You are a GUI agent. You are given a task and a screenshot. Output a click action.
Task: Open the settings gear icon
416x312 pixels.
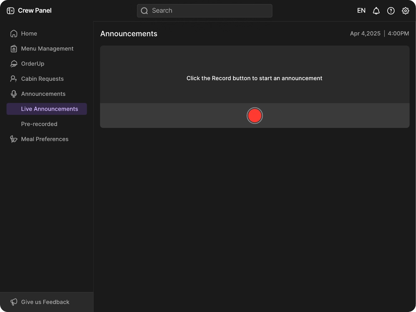click(x=405, y=11)
